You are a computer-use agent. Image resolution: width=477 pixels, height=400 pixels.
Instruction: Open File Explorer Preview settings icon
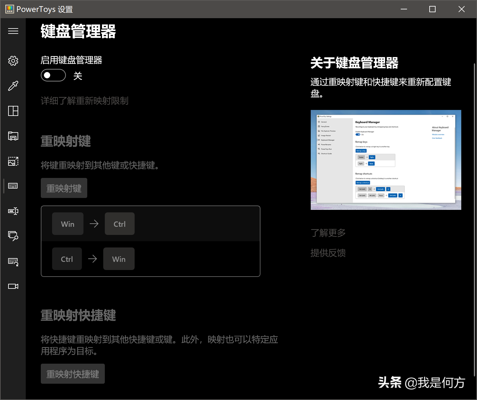[13, 136]
